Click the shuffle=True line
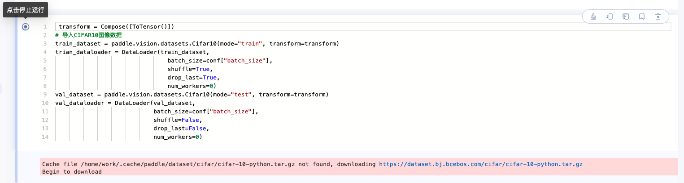Viewport: 684px width, 183px height. pyautogui.click(x=190, y=69)
